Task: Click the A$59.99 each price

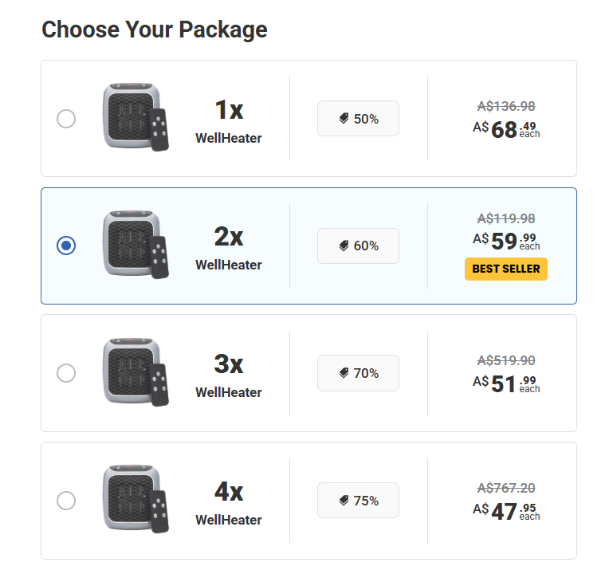Action: point(506,242)
